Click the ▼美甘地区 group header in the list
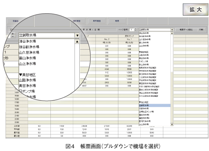The height and width of the screenshot is (151, 209). 155,52
